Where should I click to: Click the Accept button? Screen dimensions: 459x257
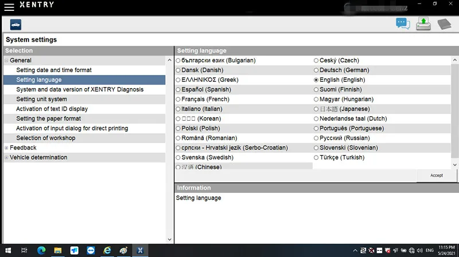pyautogui.click(x=437, y=176)
